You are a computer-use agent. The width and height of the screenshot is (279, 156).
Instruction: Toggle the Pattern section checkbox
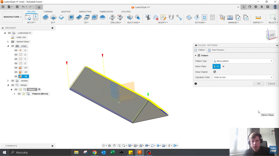[199, 56]
